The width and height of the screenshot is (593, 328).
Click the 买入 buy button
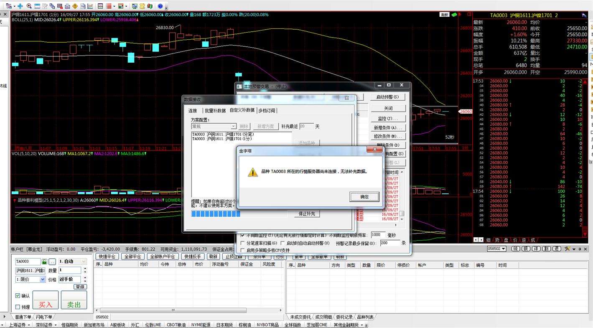coord(46,300)
